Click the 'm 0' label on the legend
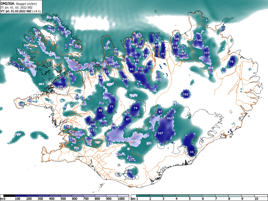The image size is (268, 201). 3,199
